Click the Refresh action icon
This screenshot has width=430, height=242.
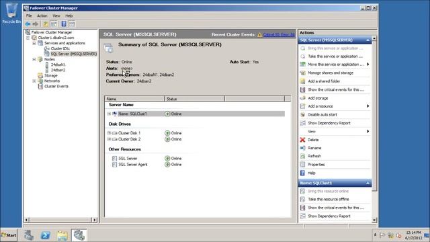pos(302,156)
